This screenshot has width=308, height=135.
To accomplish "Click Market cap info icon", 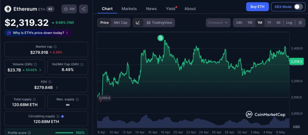I will (x=55, y=47).
